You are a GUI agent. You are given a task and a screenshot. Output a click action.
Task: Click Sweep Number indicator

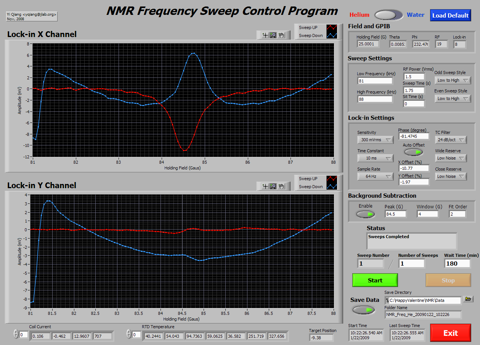click(x=371, y=263)
